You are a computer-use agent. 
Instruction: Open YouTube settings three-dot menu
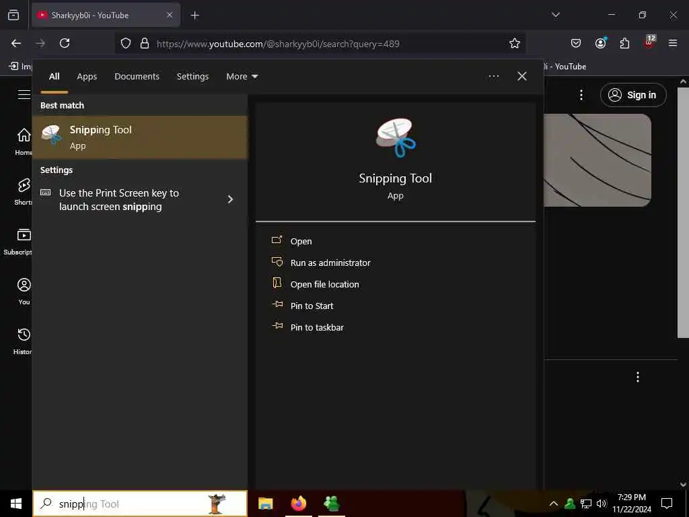pos(581,95)
